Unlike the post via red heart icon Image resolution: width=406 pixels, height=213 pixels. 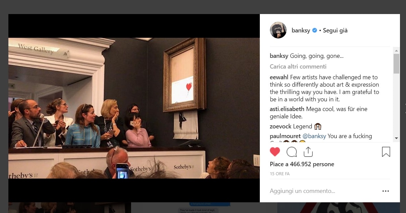[275, 152]
